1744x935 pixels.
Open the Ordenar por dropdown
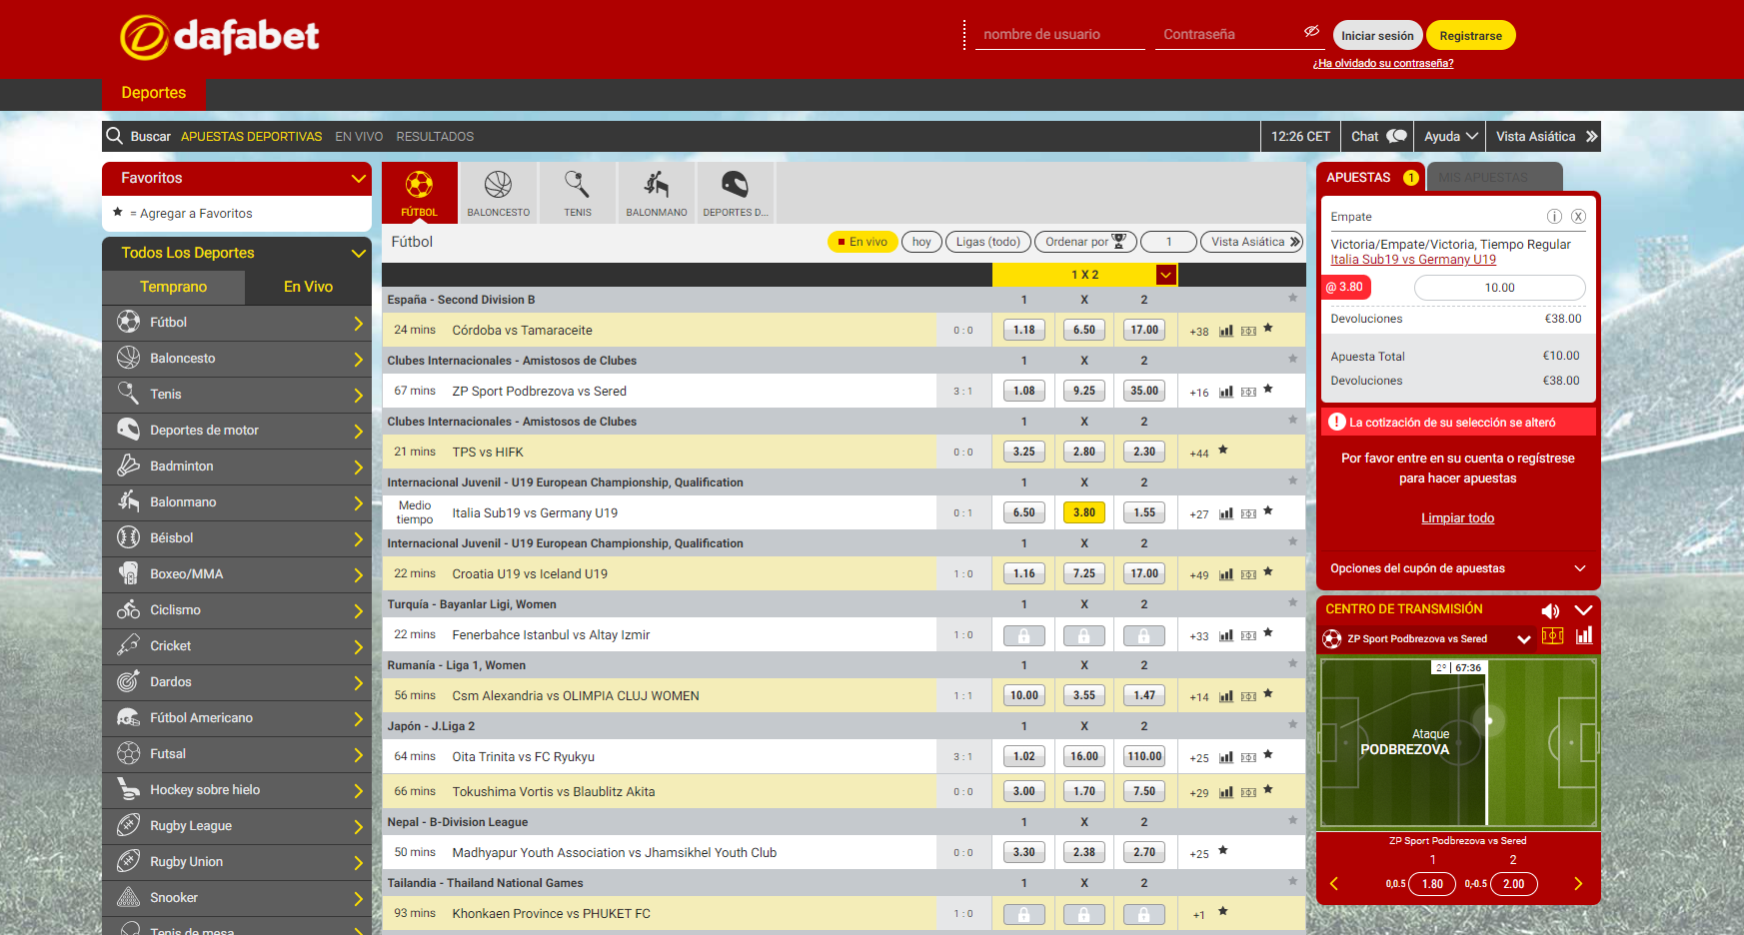[1085, 242]
